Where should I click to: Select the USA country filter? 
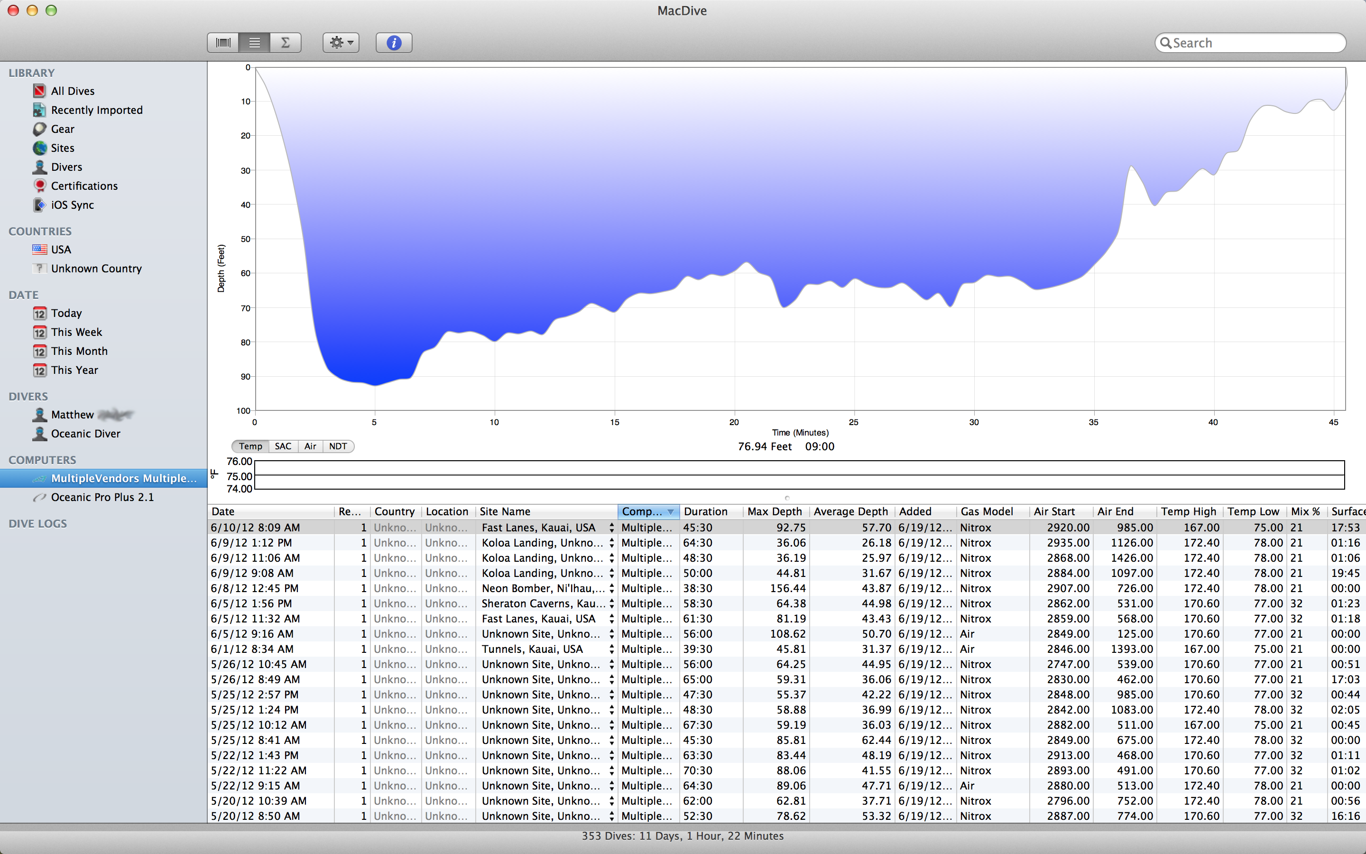[x=60, y=250]
